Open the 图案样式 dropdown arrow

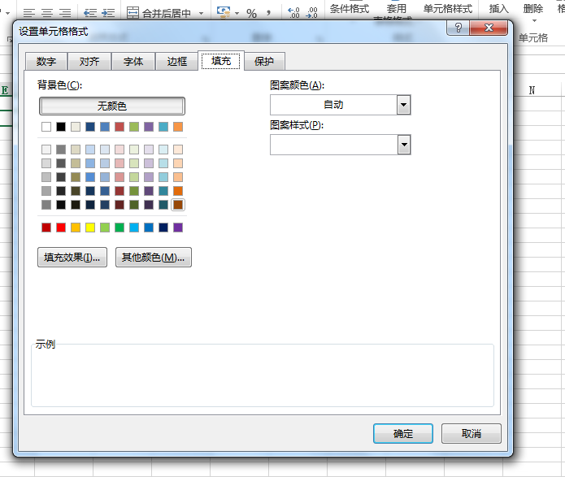(404, 145)
